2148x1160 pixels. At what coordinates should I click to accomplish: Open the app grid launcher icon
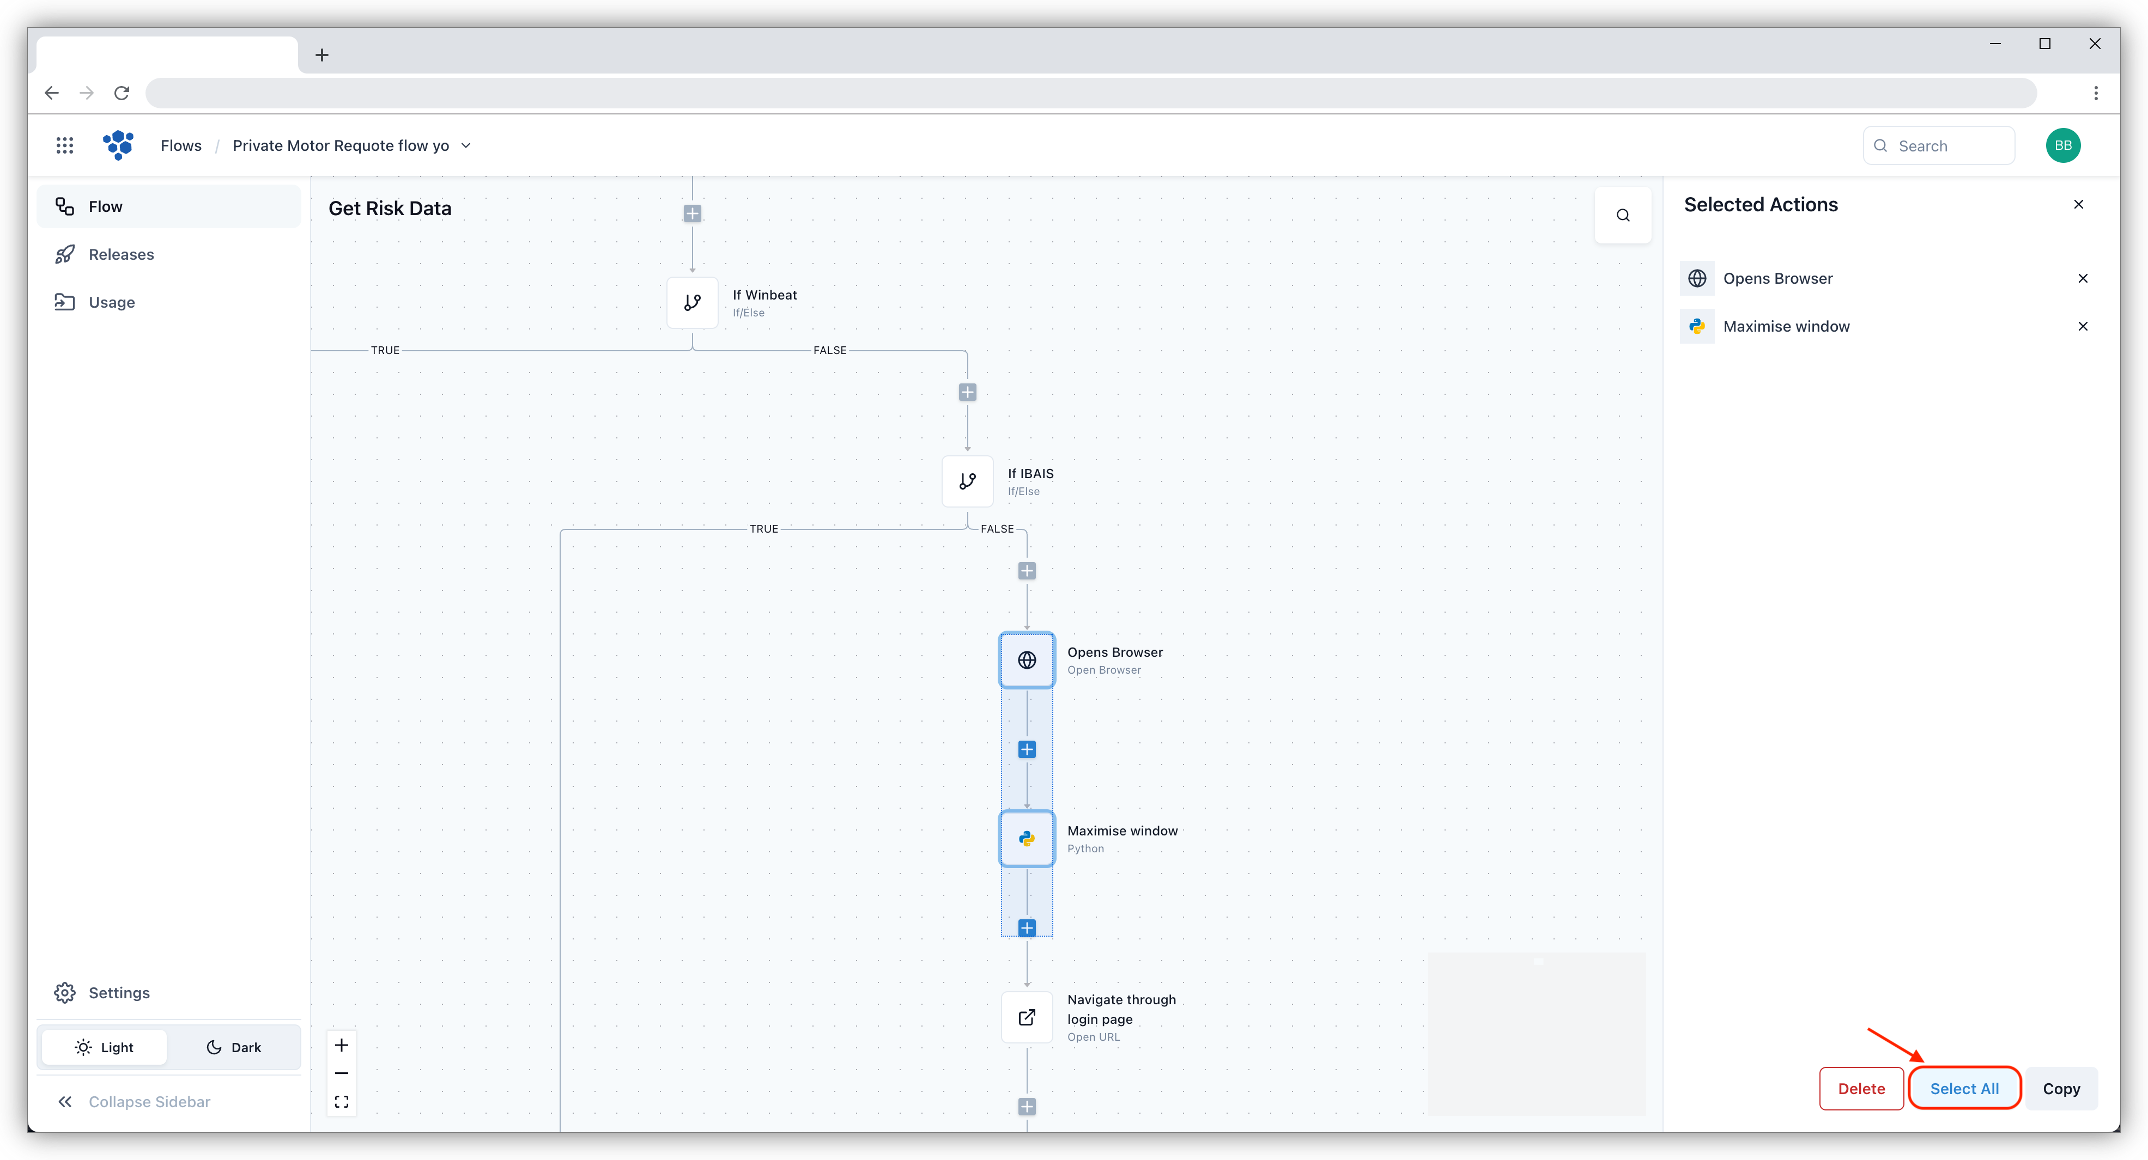pyautogui.click(x=65, y=145)
